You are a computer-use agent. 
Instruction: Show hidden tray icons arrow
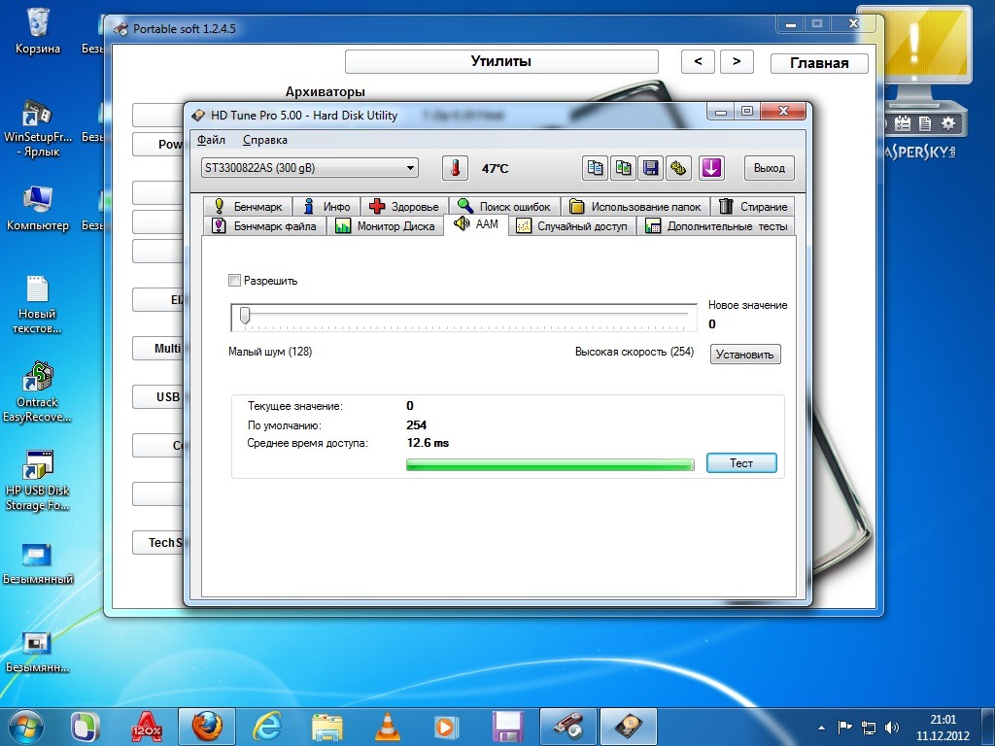click(x=821, y=728)
